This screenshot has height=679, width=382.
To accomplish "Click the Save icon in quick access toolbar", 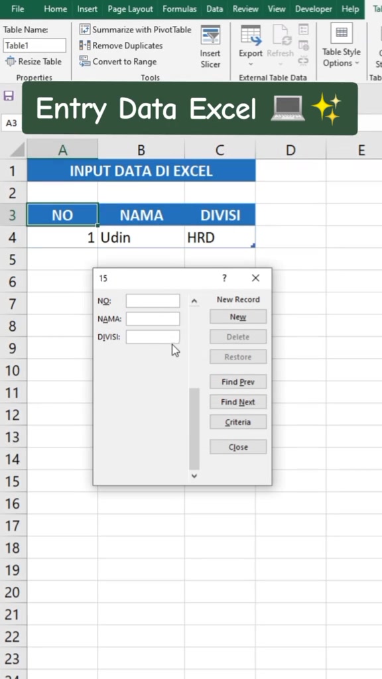I will 9,95.
